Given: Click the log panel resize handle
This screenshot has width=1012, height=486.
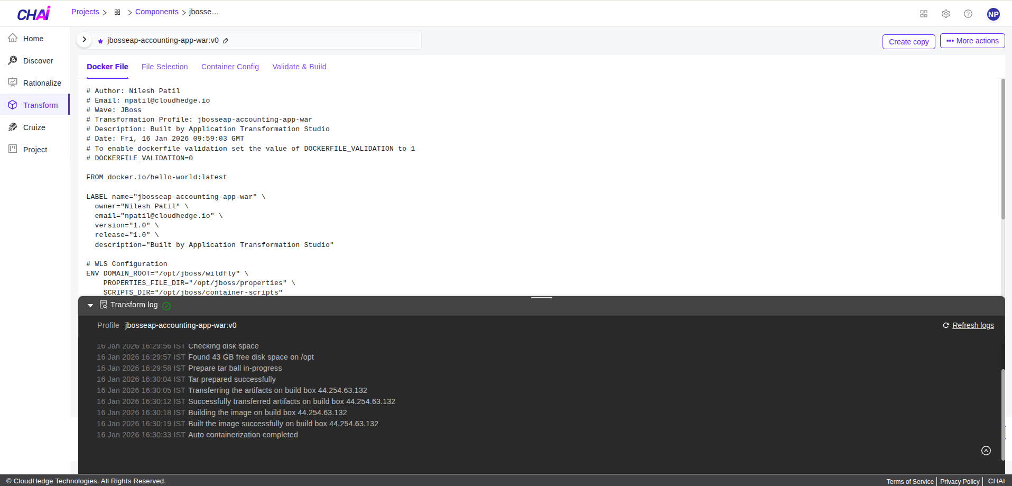Looking at the screenshot, I should [x=542, y=298].
